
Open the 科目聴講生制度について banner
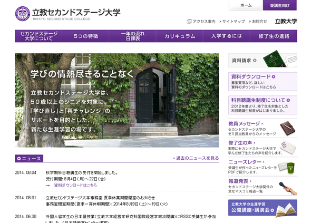263,105
